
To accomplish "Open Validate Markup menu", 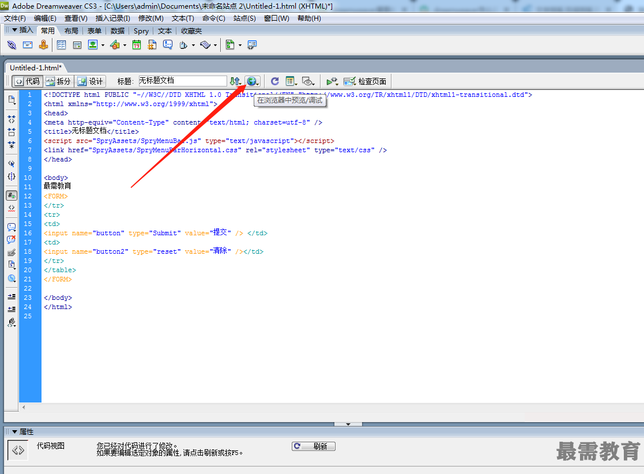I will [332, 81].
